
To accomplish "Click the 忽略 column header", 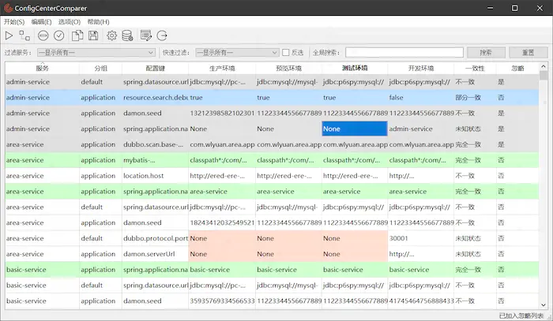I will 517,69.
